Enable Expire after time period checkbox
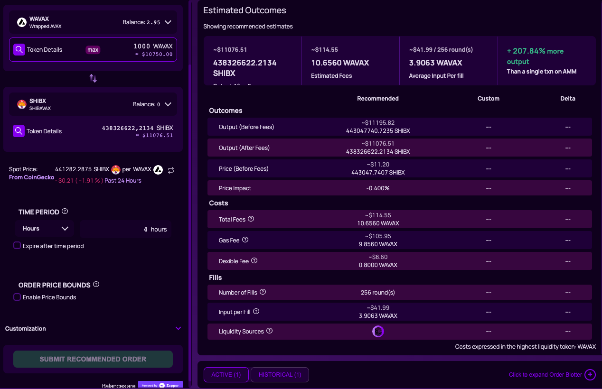602x389 pixels. tap(17, 246)
